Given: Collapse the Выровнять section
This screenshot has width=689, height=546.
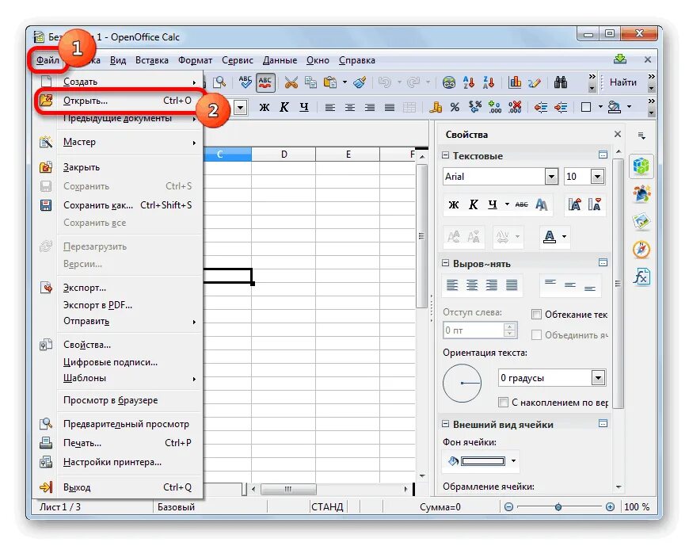Looking at the screenshot, I should (x=445, y=263).
